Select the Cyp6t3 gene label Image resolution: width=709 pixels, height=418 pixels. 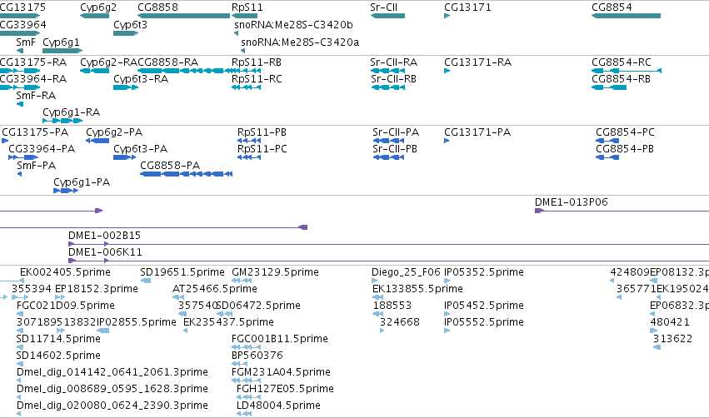[x=130, y=25]
